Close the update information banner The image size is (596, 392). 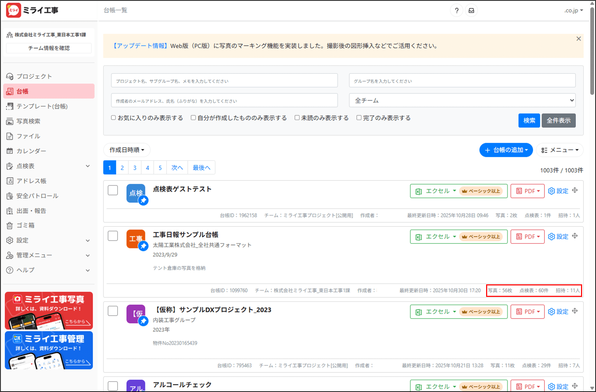coord(579,39)
